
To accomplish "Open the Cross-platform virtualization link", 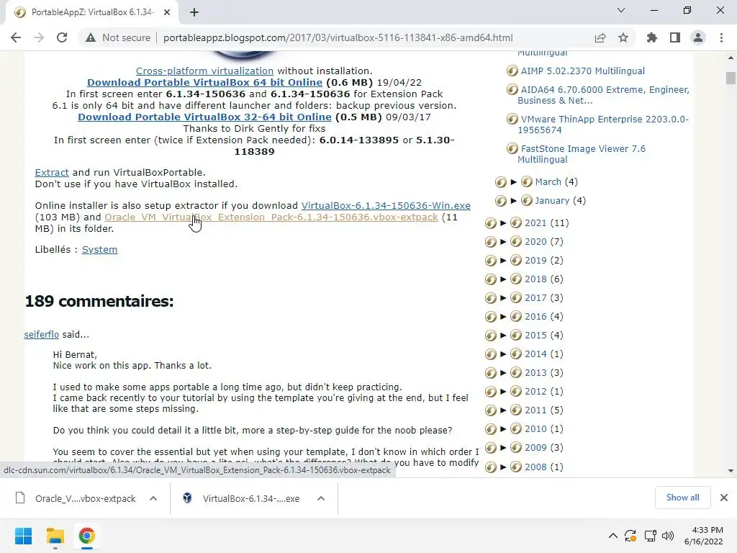I will (x=204, y=71).
